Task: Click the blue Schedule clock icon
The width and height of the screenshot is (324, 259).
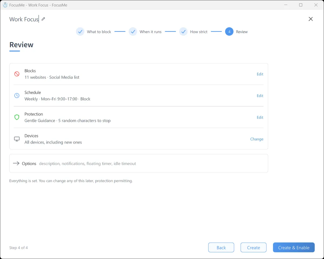Action: click(x=17, y=96)
